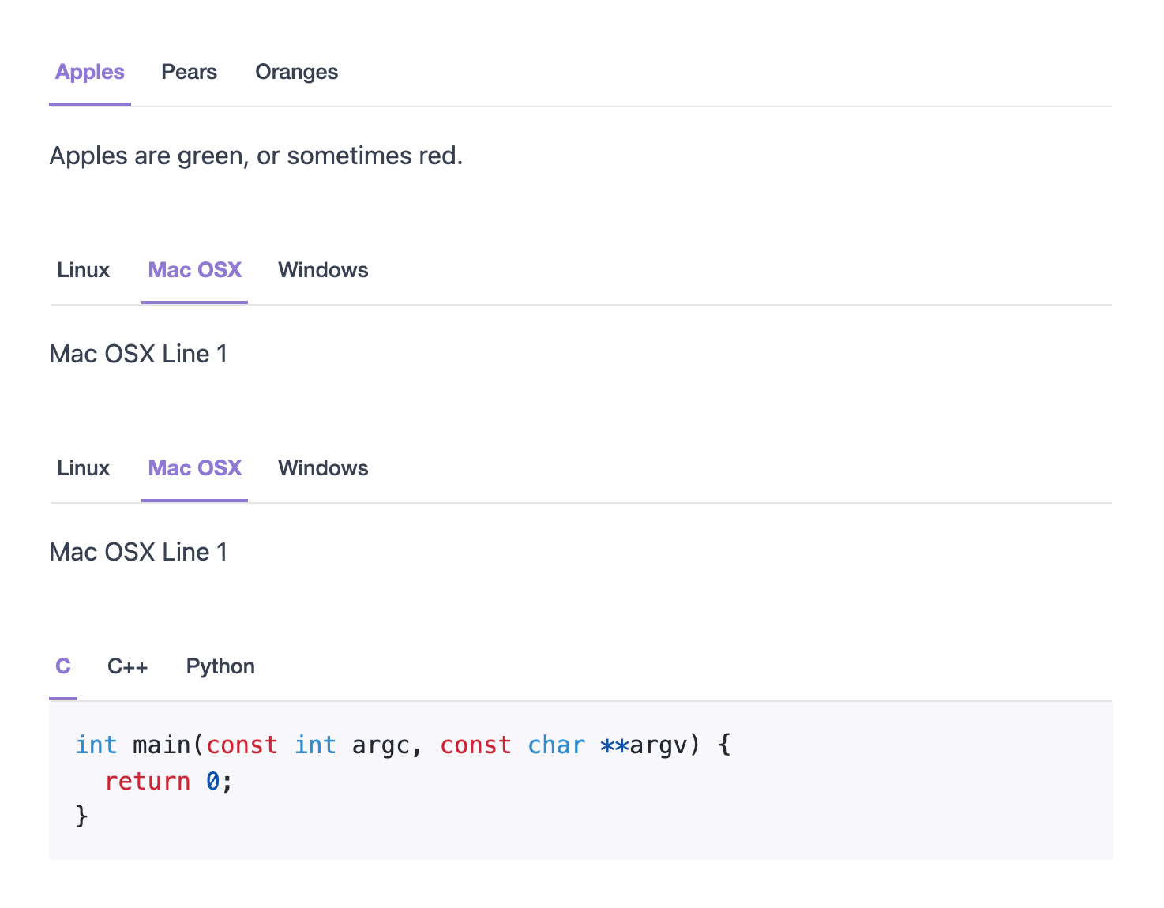Click Mac OSX in the upper OS tab set
This screenshot has height=908, width=1164.
point(195,270)
